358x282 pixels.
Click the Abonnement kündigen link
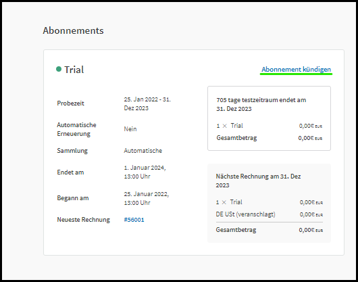click(296, 69)
